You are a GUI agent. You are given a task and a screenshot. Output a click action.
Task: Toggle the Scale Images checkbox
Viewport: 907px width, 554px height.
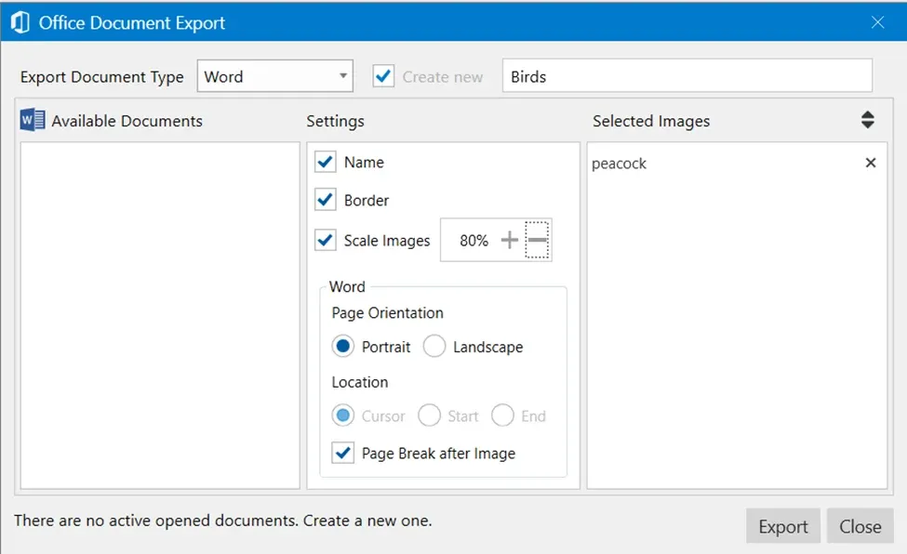coord(326,240)
